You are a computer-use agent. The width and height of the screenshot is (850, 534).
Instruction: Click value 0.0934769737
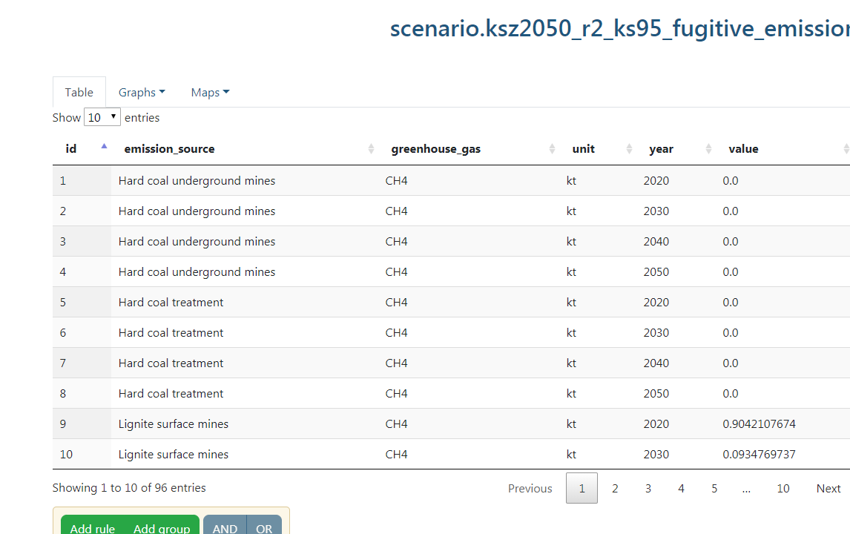point(759,454)
